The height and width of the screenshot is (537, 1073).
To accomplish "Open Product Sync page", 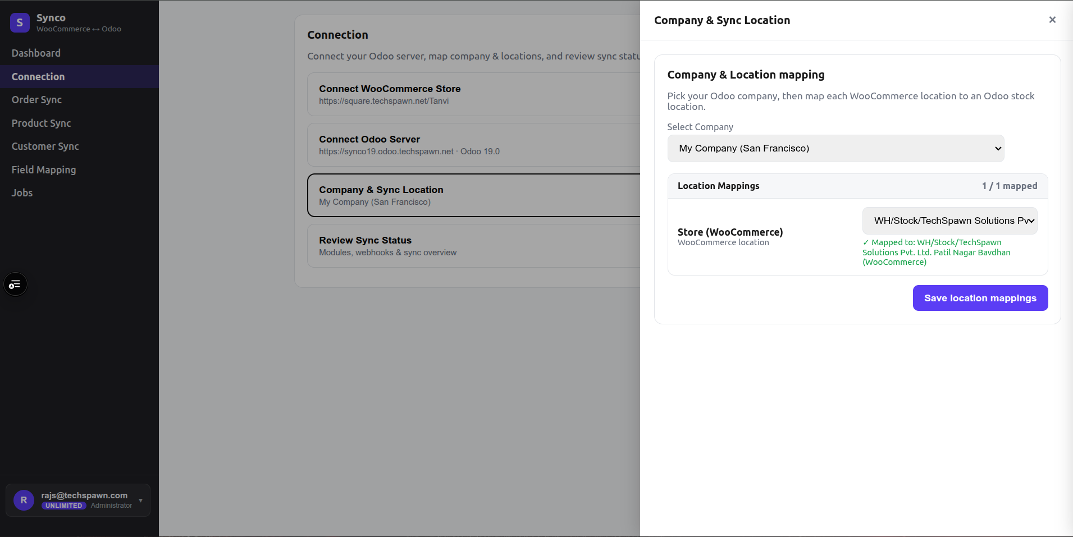I will 79,123.
